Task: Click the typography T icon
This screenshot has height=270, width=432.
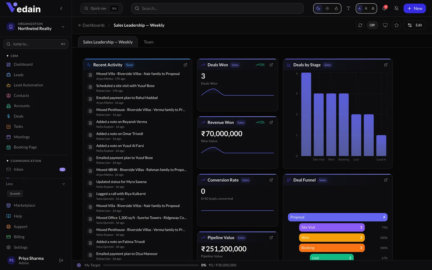Action: [x=348, y=8]
